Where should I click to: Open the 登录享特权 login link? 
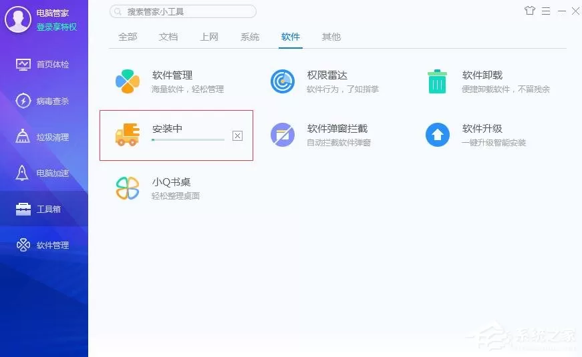(x=56, y=27)
